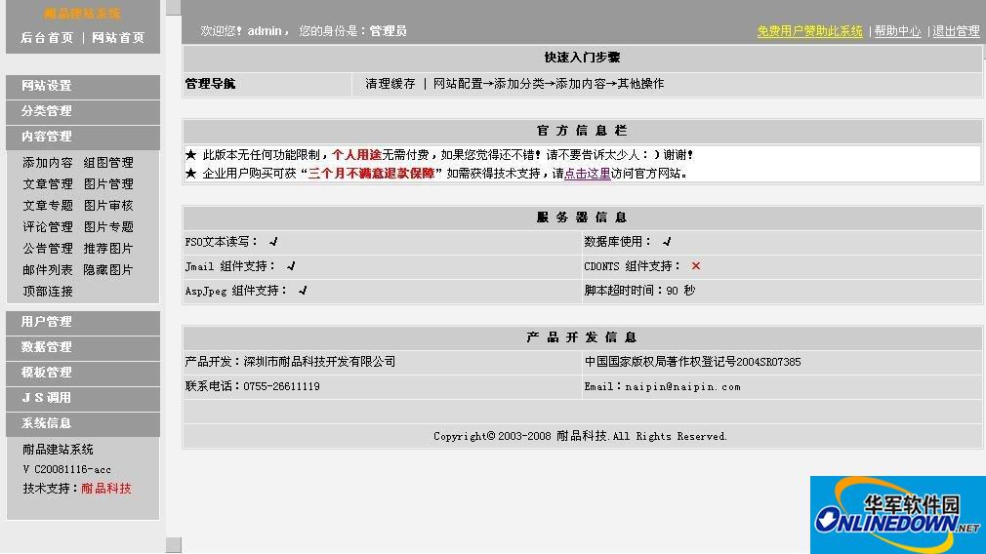Open 其他操作 step in navigation

pyautogui.click(x=640, y=84)
